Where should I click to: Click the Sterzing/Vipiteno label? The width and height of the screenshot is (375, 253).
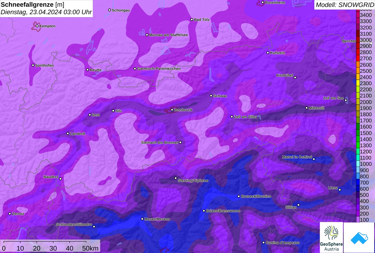(x=193, y=180)
